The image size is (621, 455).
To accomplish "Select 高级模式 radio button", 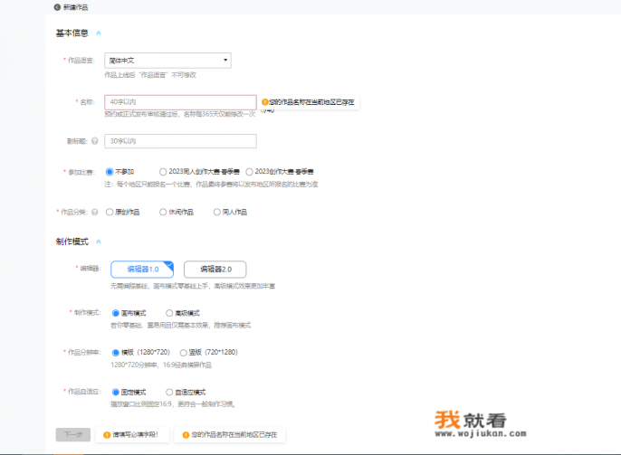I will (169, 313).
